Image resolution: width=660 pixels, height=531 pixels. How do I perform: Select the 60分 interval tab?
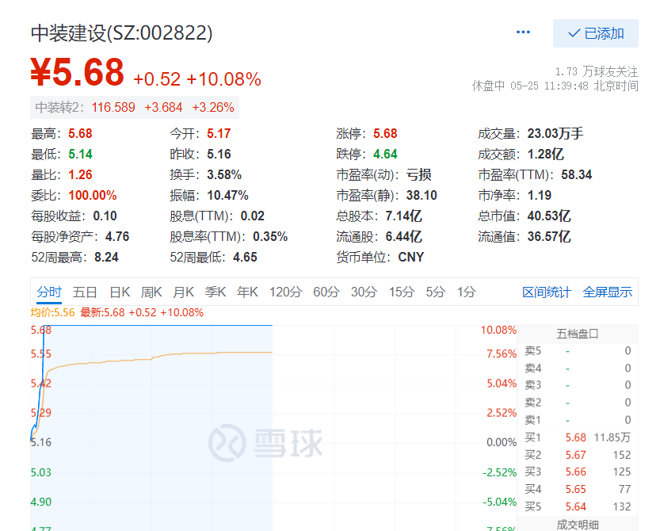(x=326, y=292)
